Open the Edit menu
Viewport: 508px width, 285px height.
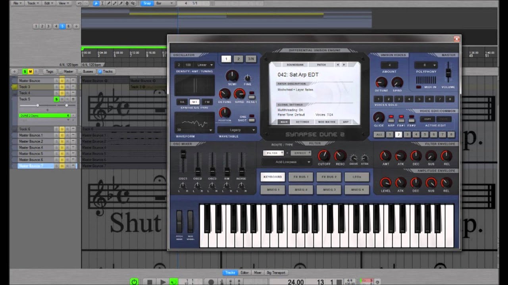click(48, 3)
